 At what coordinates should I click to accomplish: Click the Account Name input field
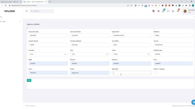tap(90, 35)
